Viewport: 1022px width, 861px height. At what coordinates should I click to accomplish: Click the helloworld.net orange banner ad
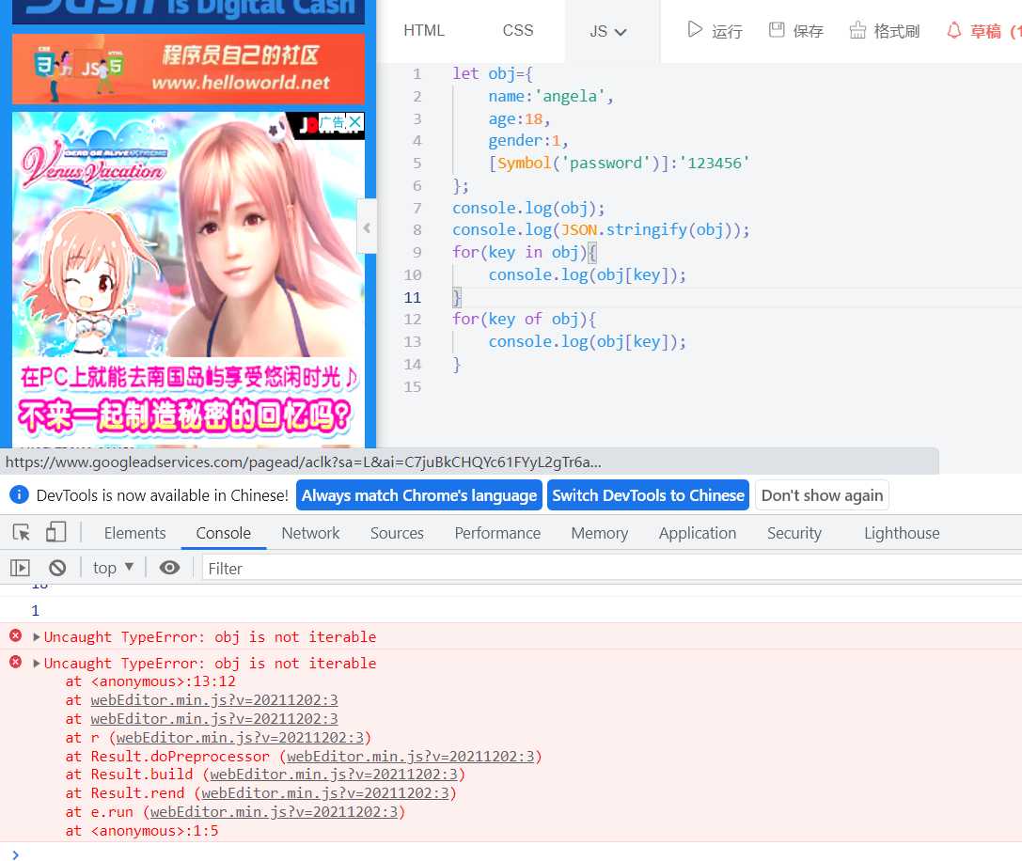(x=188, y=69)
